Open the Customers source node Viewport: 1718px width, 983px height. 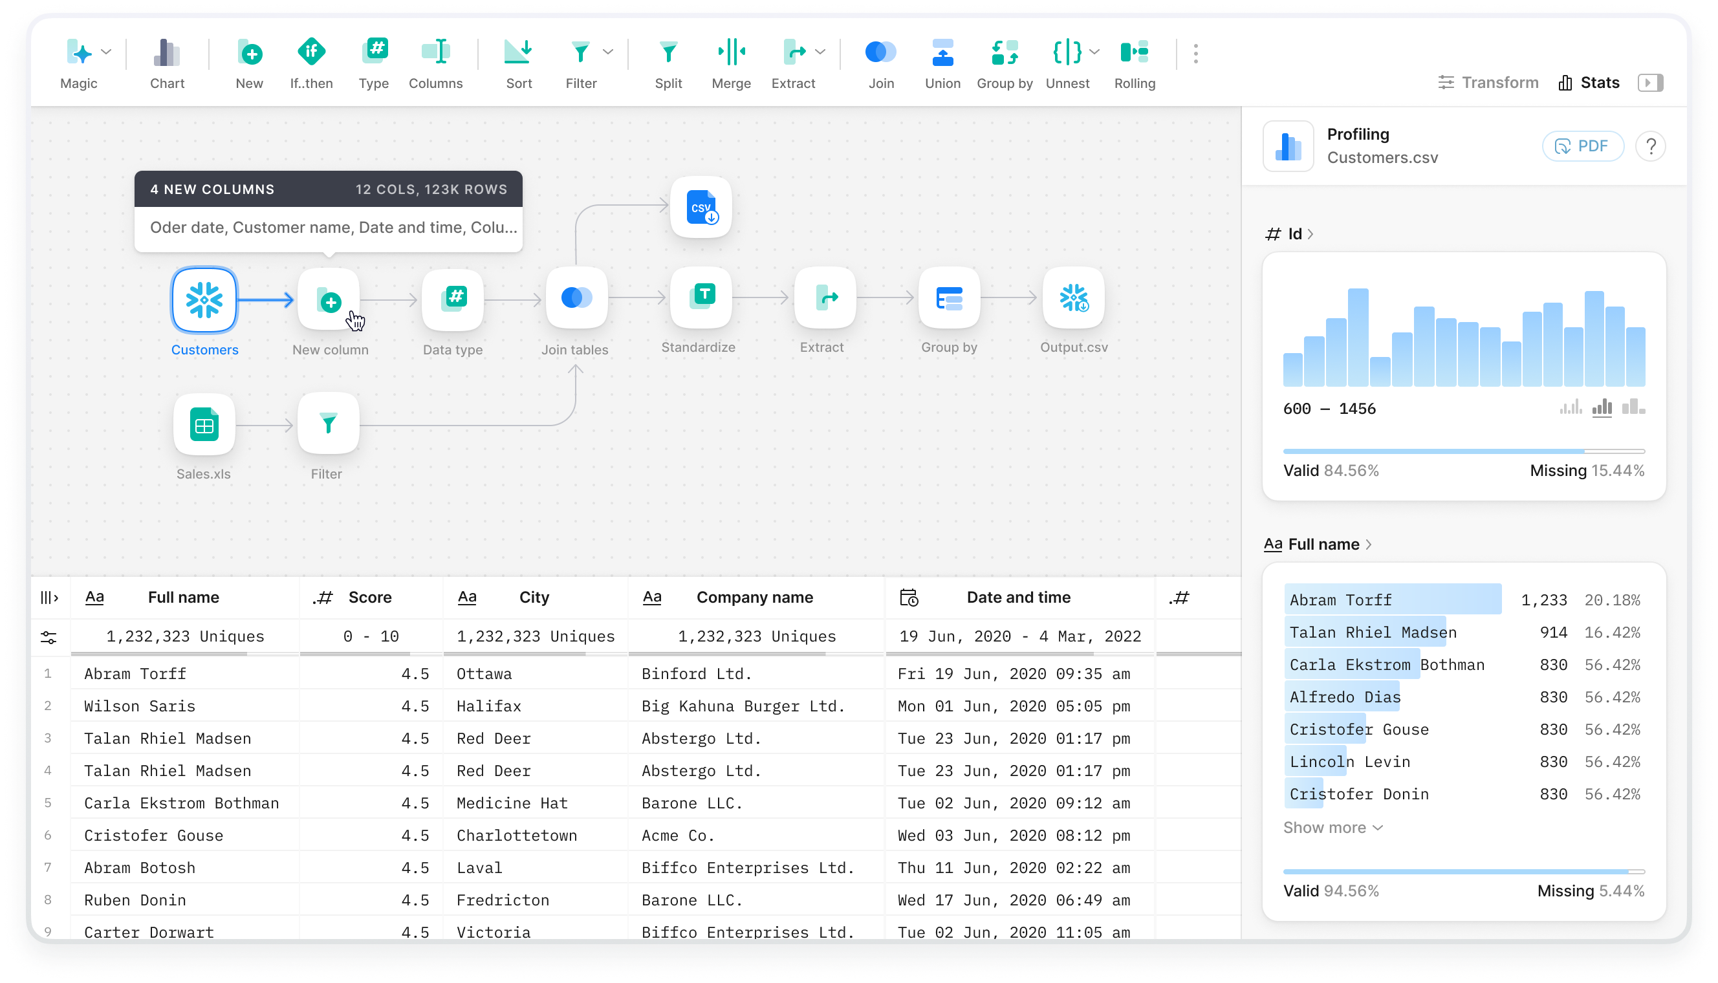(204, 301)
